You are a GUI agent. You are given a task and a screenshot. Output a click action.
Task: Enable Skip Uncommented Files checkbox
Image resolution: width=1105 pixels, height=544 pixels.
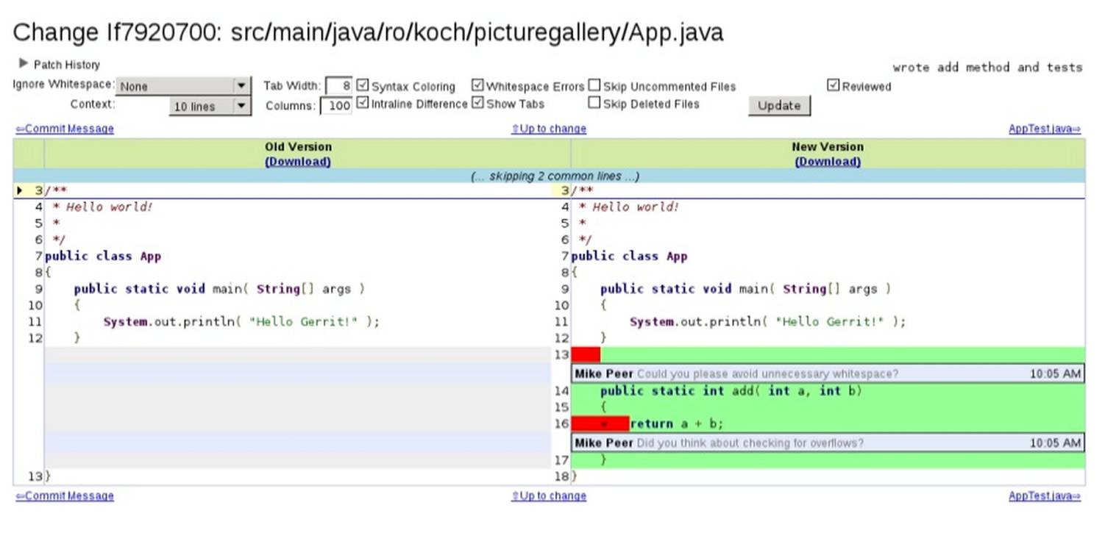pyautogui.click(x=594, y=85)
